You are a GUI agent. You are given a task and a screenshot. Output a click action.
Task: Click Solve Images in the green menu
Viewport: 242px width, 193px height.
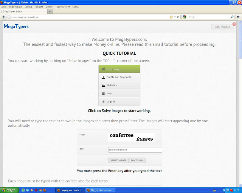pyautogui.click(x=119, y=69)
